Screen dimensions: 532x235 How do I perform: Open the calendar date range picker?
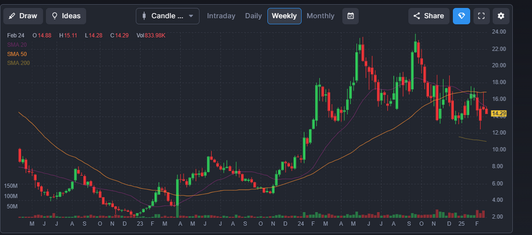[351, 16]
